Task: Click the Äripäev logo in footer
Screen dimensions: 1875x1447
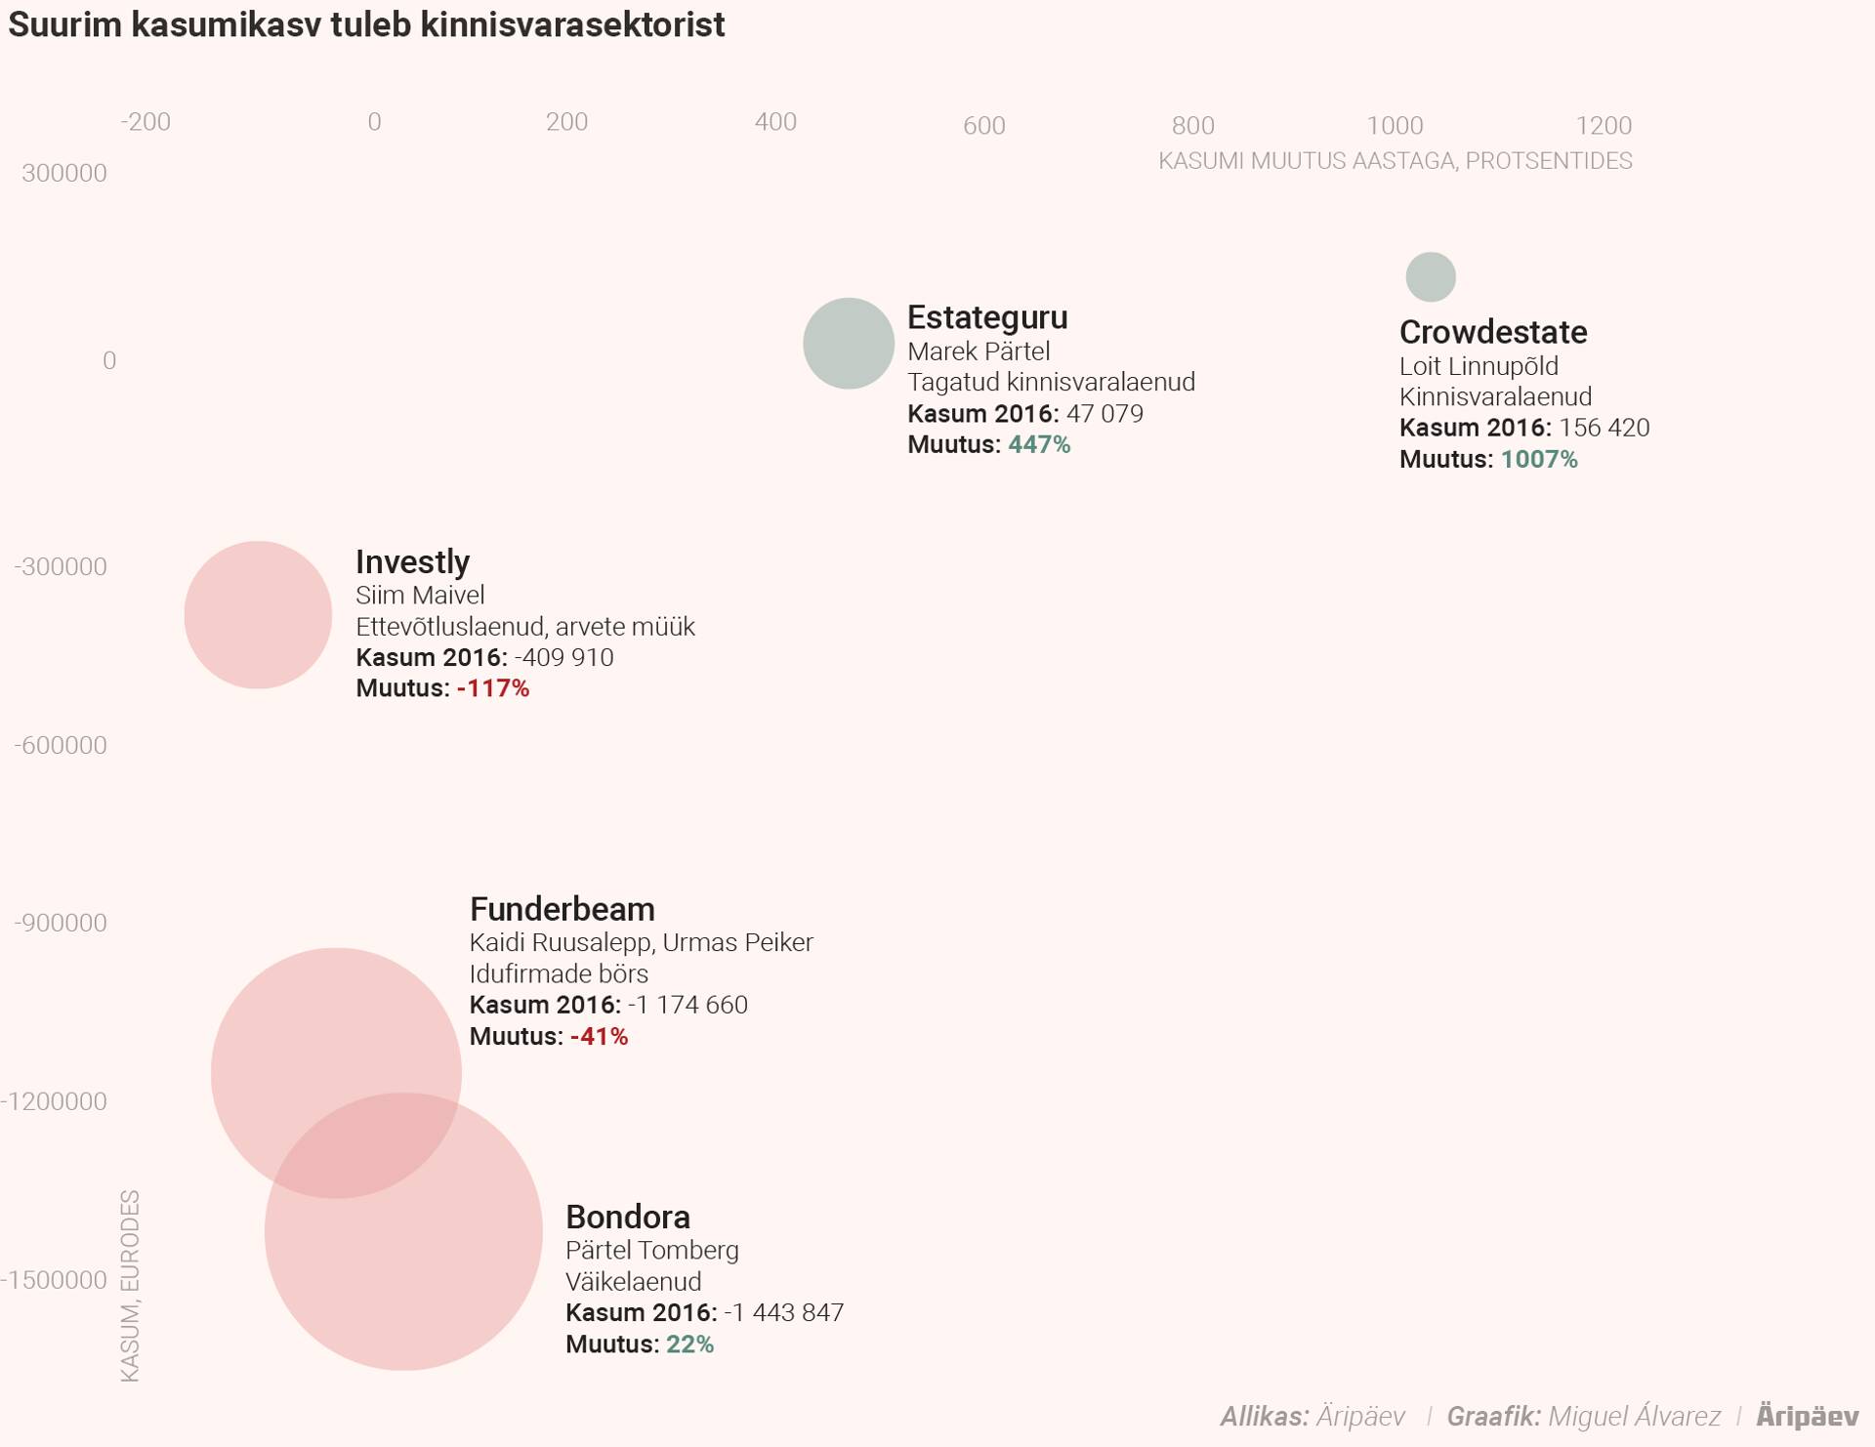Action: click(x=1806, y=1416)
